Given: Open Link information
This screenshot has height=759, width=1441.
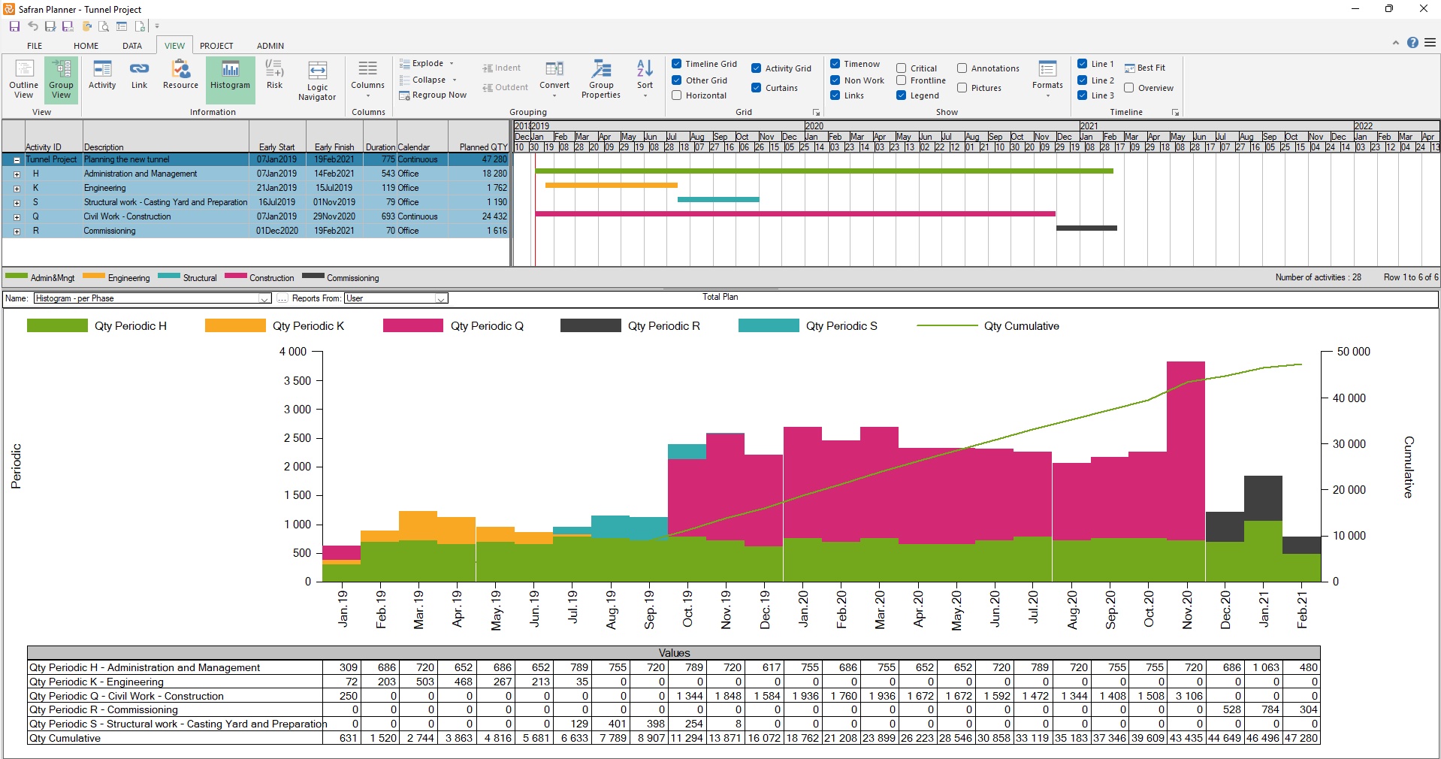Looking at the screenshot, I should 139,75.
